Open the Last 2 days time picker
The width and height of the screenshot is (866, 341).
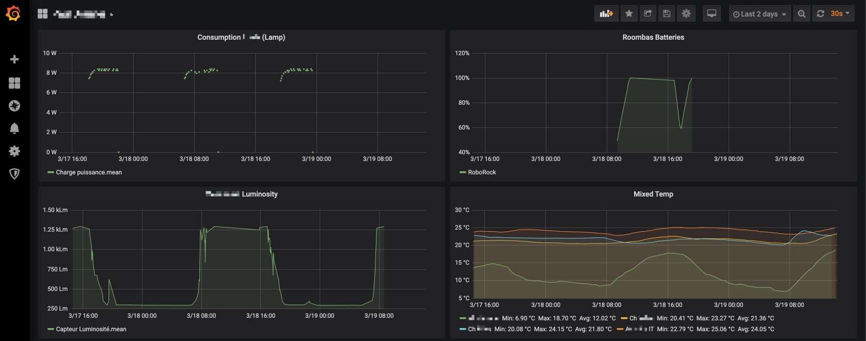[760, 14]
